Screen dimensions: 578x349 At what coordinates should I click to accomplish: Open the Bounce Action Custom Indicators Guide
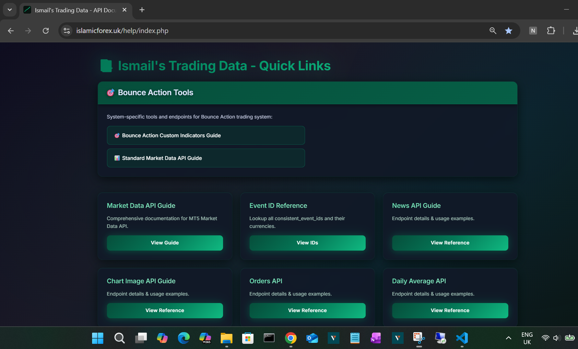[x=206, y=135]
